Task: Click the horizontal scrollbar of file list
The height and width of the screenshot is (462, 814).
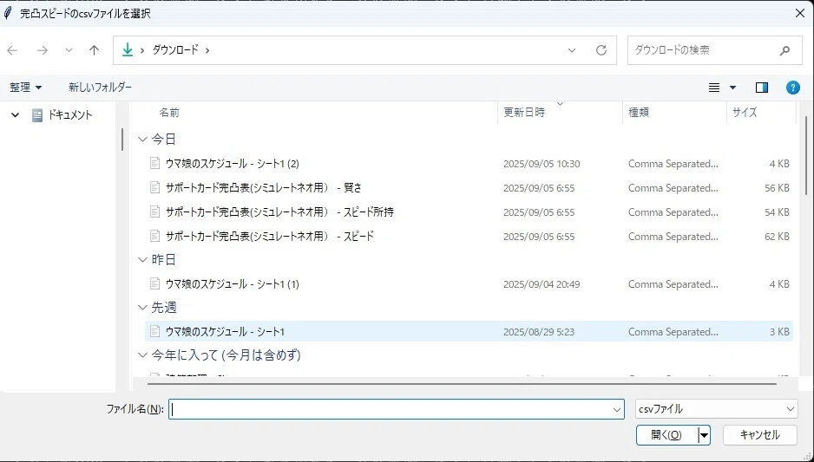Action: [x=462, y=384]
